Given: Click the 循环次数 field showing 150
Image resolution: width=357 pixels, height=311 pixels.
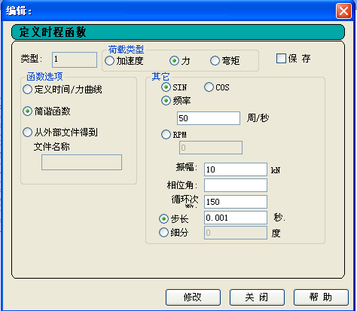Looking at the screenshot, I should [x=236, y=202].
